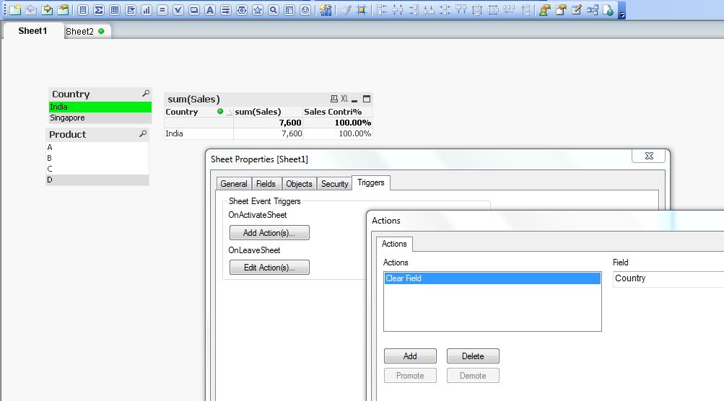724x401 pixels.
Task: Click the Align Bottom toolbar icon
Action: (429, 9)
